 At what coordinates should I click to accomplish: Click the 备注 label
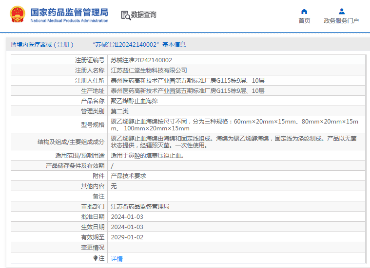point(98,196)
